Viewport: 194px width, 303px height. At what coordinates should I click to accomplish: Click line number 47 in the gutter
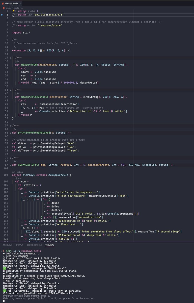pyautogui.click(x=6, y=97)
